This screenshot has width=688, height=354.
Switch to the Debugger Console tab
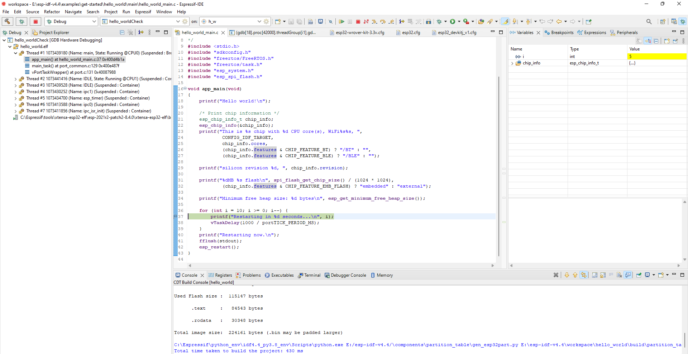[345, 275]
